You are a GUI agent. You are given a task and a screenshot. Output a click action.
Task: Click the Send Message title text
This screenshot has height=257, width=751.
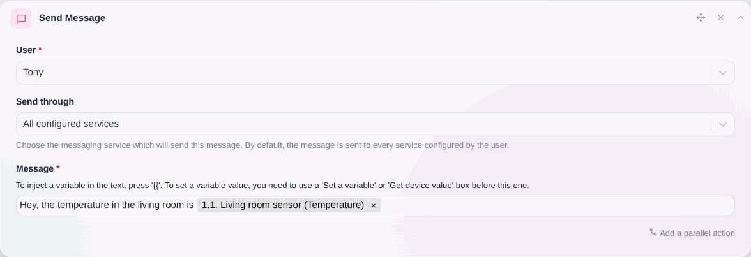pos(72,18)
